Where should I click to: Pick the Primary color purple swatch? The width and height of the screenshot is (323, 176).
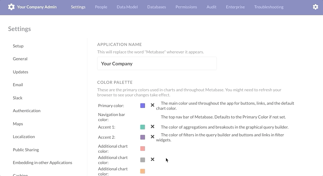pyautogui.click(x=143, y=106)
